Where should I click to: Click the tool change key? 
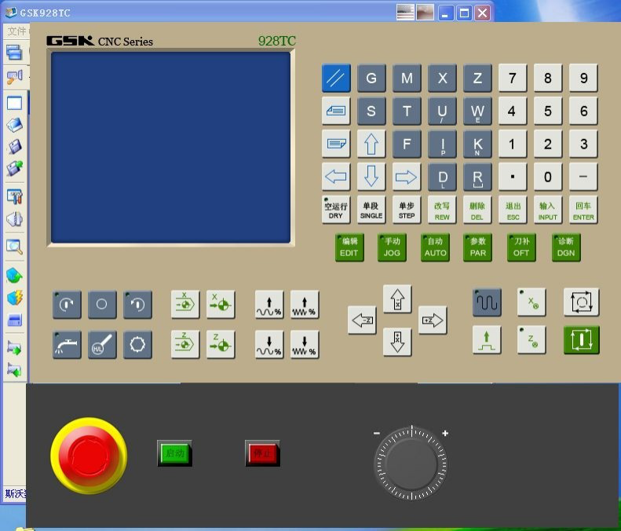(x=137, y=344)
